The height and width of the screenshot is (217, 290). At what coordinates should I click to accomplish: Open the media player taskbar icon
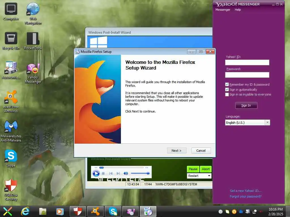click(x=60, y=211)
